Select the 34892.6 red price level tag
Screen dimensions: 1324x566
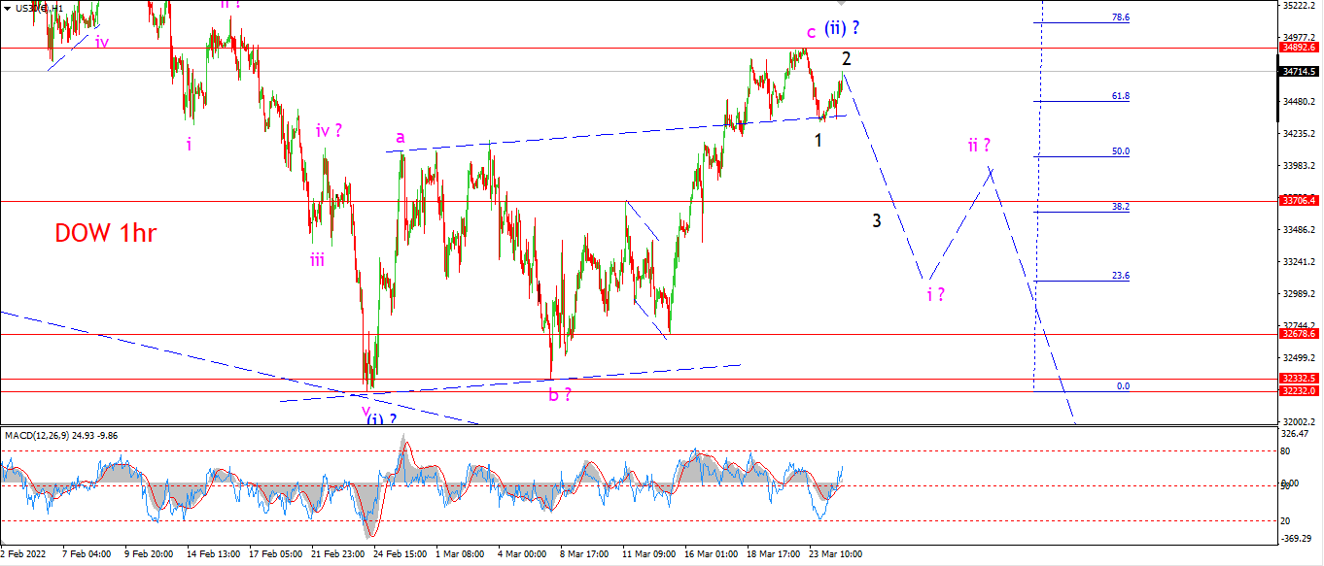click(x=1300, y=47)
